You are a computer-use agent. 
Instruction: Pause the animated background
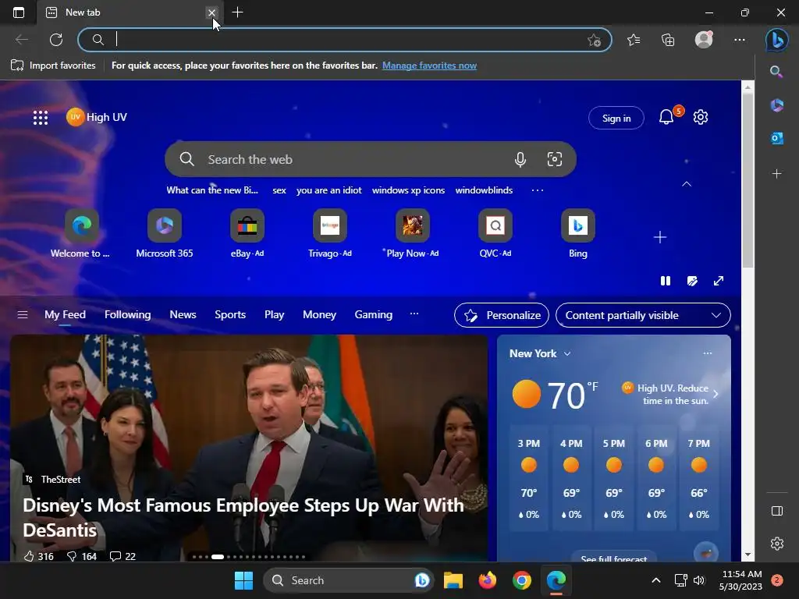pyautogui.click(x=666, y=281)
